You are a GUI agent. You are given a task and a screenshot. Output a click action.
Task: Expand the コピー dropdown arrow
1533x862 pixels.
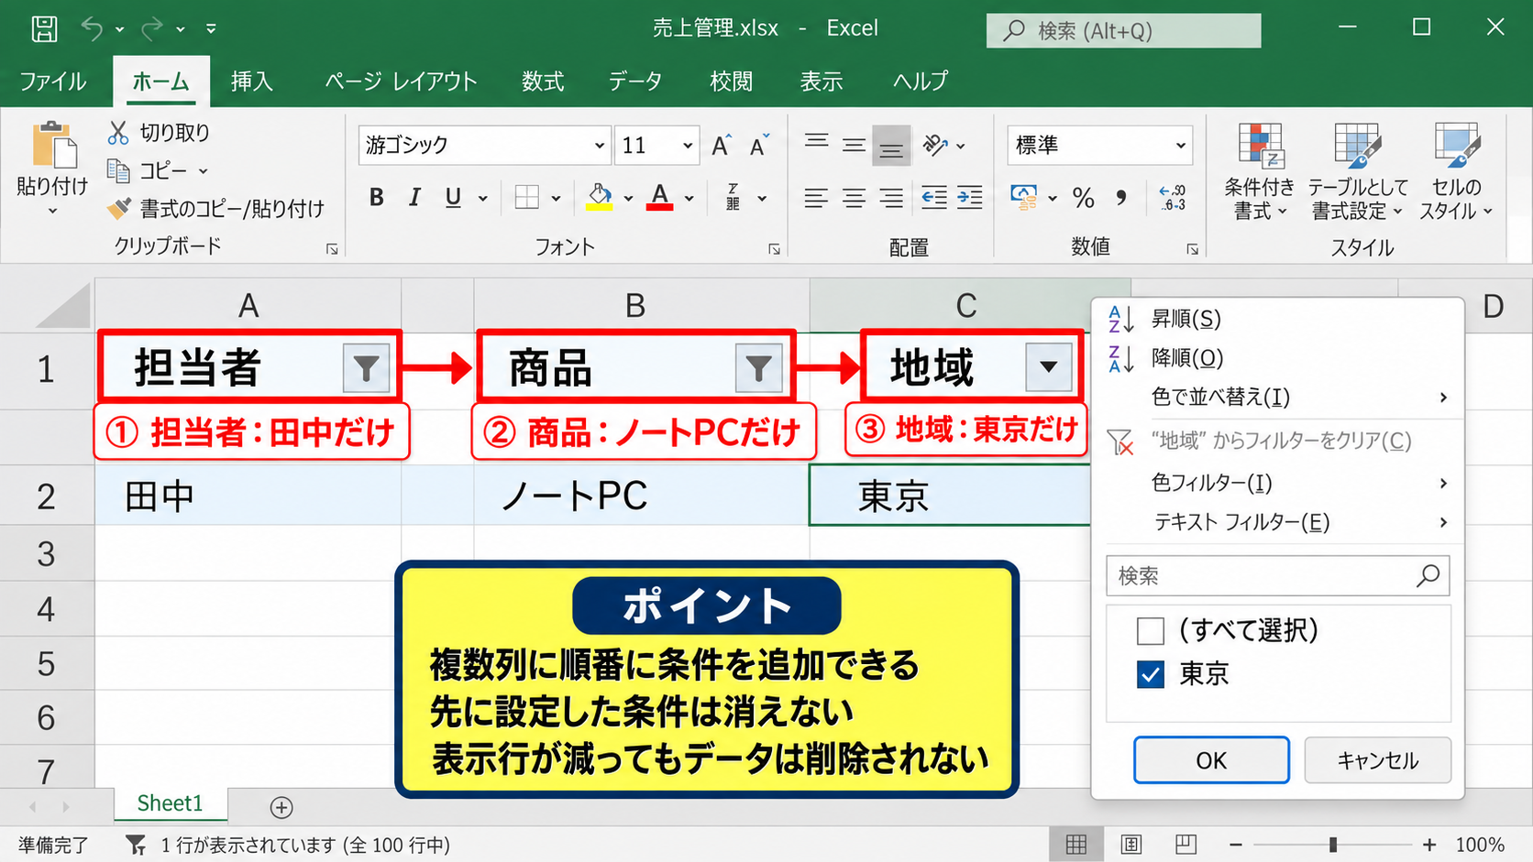203,171
